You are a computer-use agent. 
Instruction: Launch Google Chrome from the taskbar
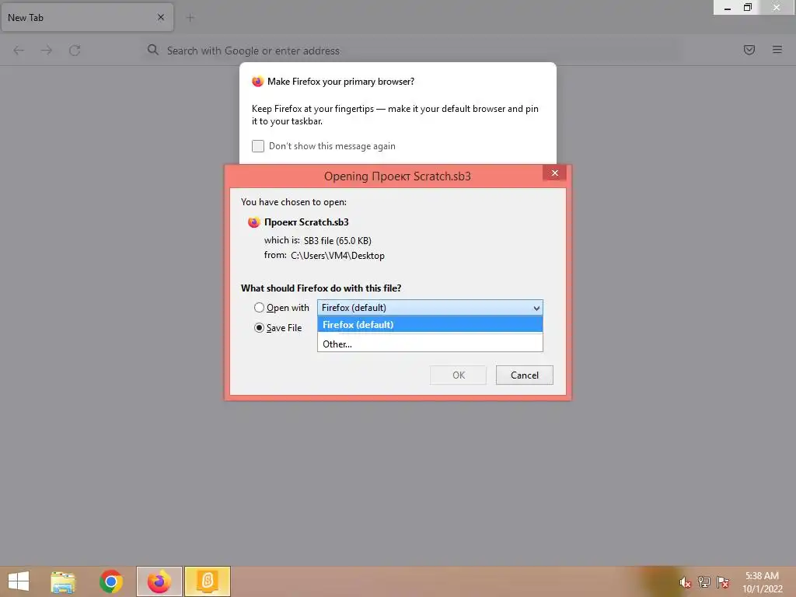(111, 581)
